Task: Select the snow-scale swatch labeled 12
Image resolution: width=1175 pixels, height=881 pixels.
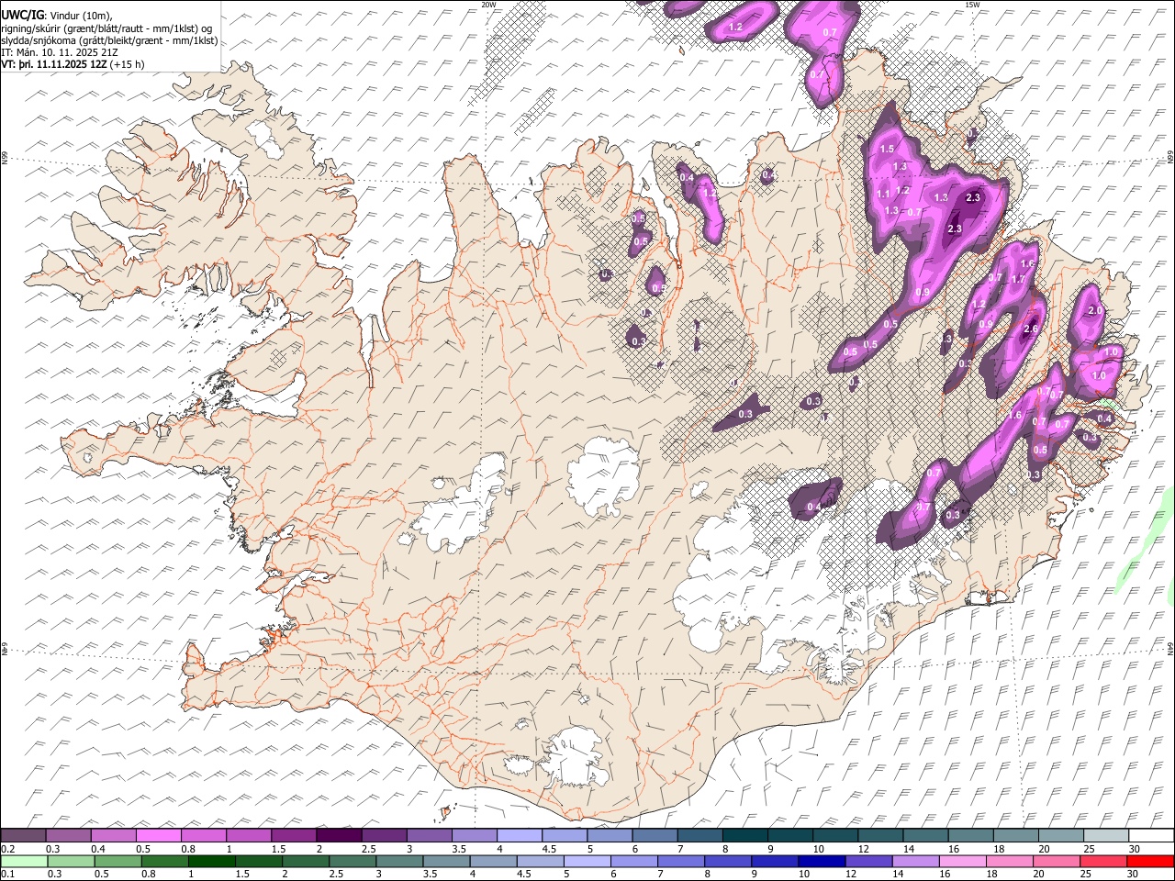Action: pyautogui.click(x=880, y=836)
